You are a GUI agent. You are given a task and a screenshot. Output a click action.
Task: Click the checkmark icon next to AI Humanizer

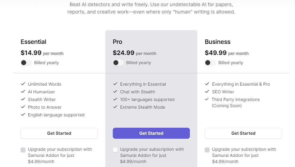click(23, 91)
